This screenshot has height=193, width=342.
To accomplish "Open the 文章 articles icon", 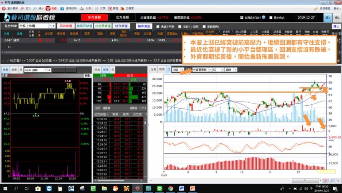I will pos(96,8).
